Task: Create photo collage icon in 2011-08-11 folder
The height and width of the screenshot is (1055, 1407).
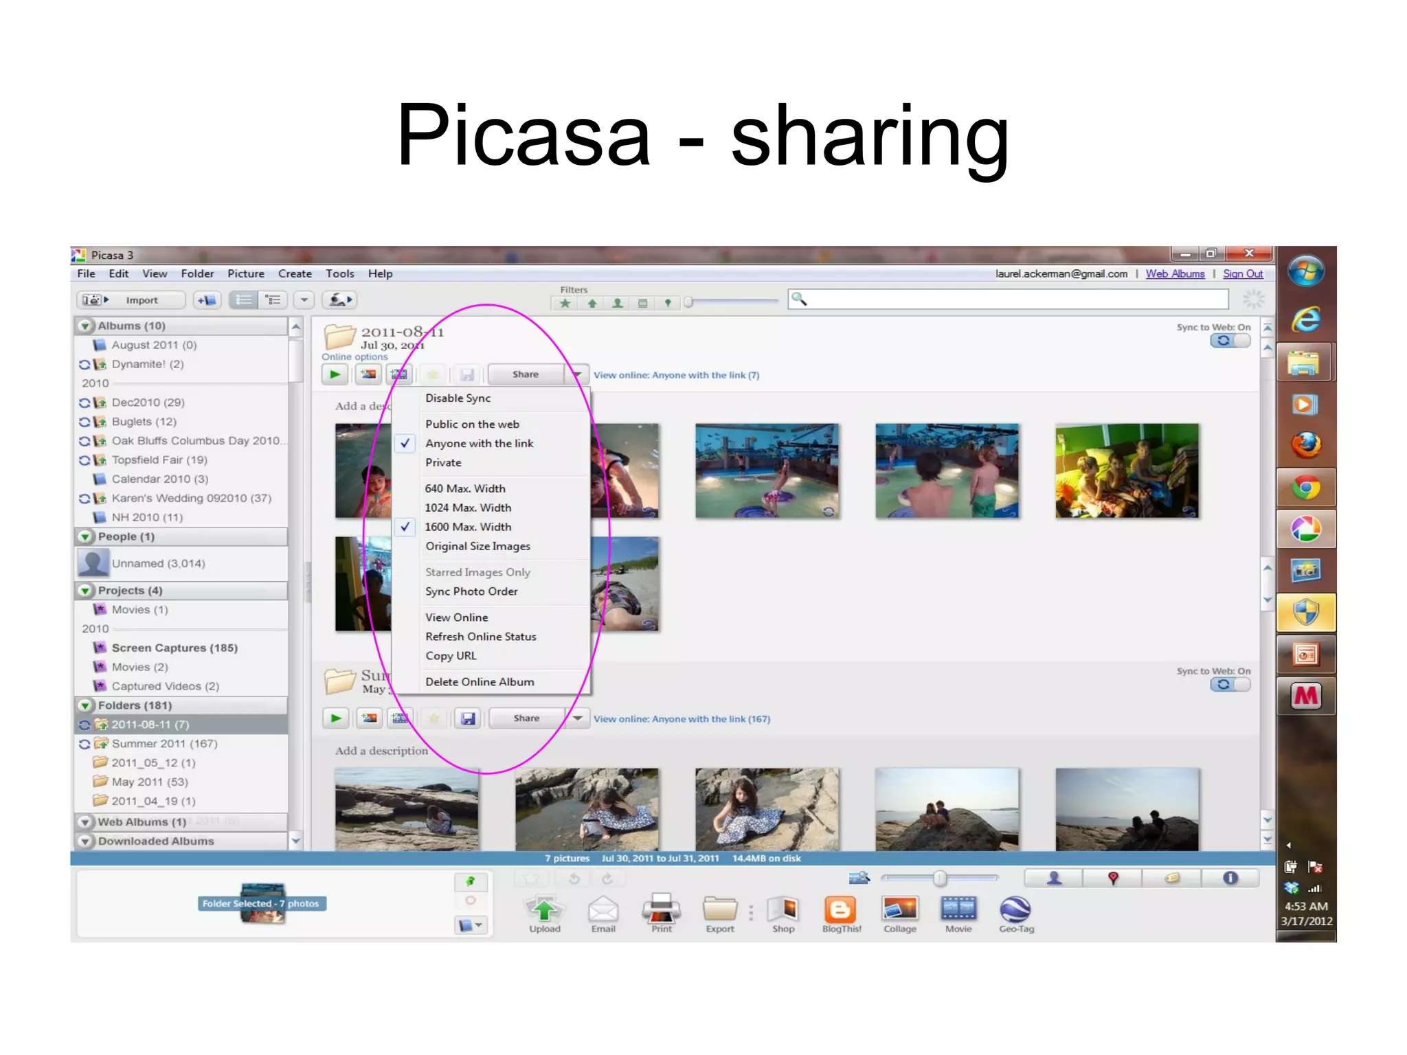Action: point(369,375)
